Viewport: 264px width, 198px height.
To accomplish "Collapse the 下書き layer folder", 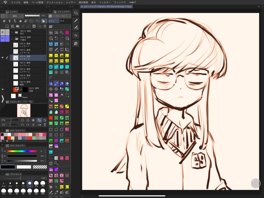I will [12, 38].
